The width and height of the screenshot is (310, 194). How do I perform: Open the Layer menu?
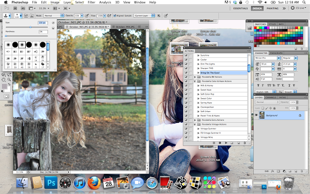coord(67,2)
